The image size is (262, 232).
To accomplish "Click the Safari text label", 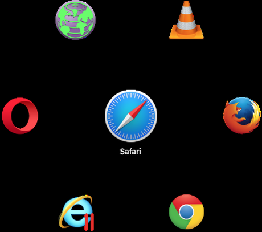I will point(130,152).
